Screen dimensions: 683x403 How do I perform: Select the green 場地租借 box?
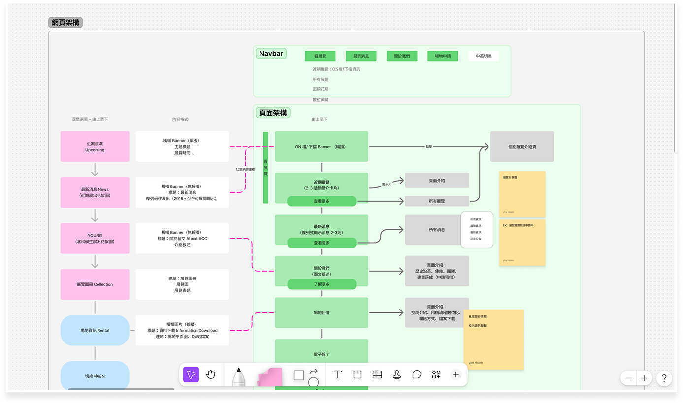[x=322, y=312]
